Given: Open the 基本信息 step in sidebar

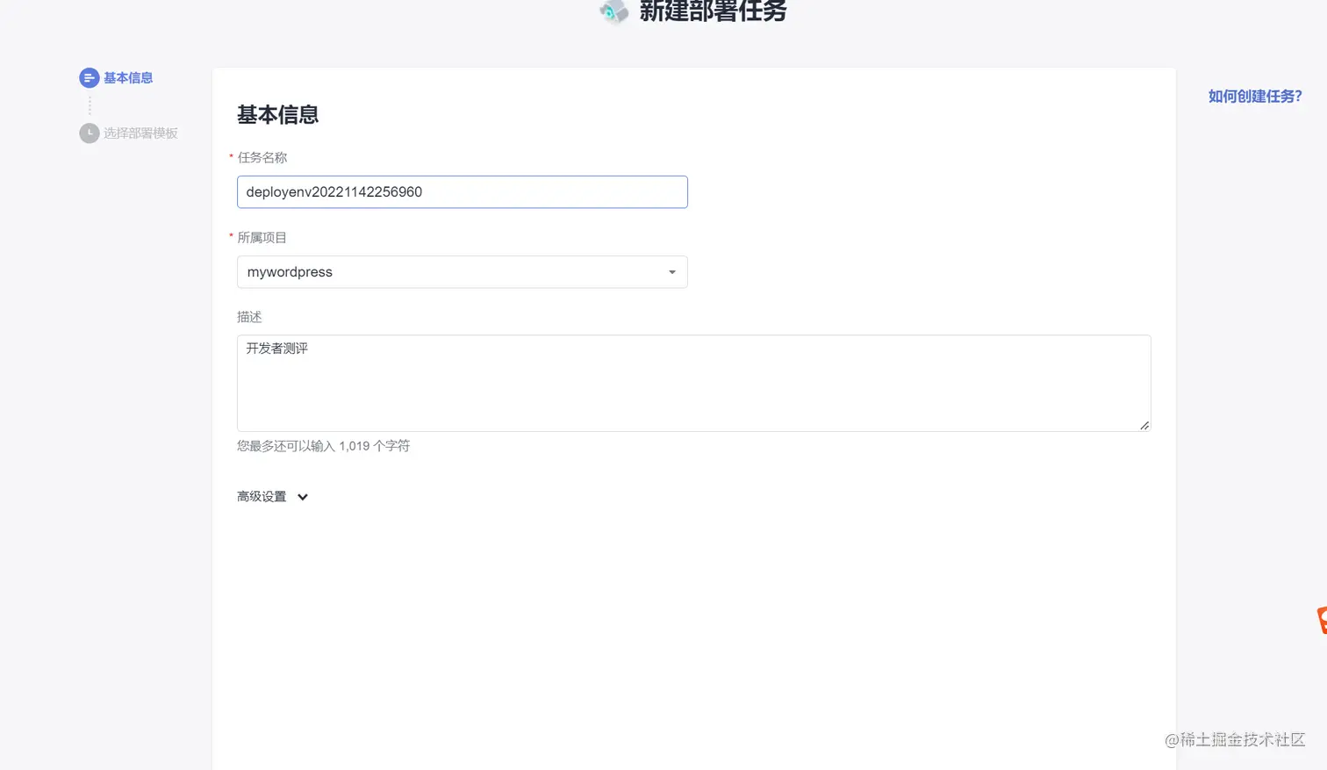Looking at the screenshot, I should point(128,78).
